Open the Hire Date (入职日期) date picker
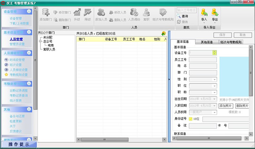Viewport: 255px width, 149px height. 215,106
